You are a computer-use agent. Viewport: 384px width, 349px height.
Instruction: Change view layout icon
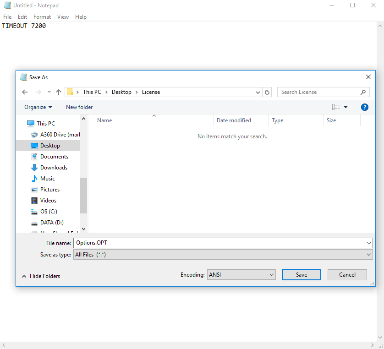(x=336, y=107)
